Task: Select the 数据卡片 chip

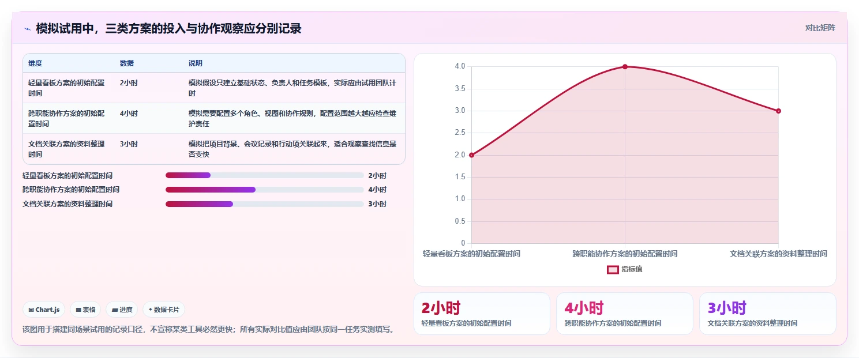Action: click(164, 310)
